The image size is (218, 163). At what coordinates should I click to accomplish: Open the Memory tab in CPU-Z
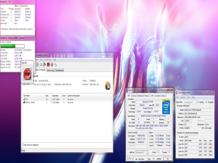click(147, 96)
